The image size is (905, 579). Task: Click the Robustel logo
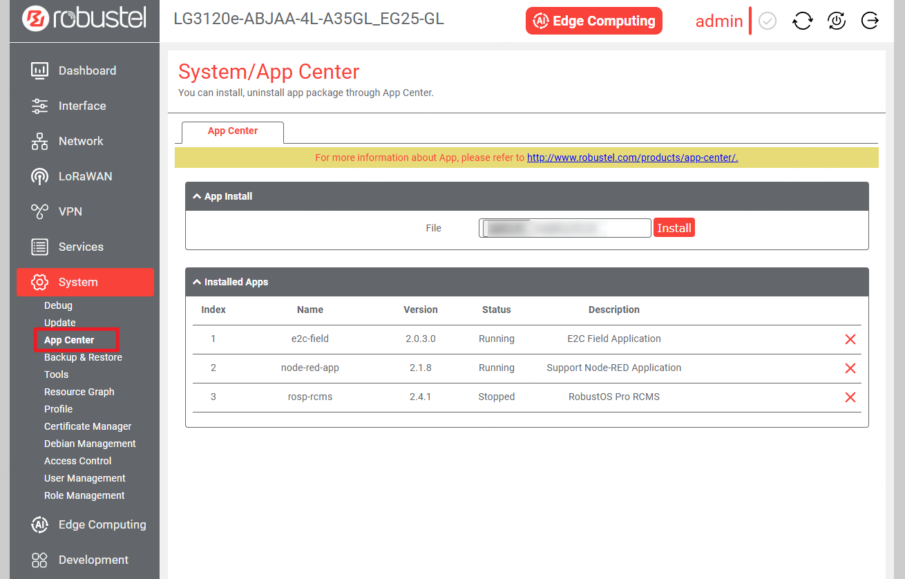(x=84, y=19)
